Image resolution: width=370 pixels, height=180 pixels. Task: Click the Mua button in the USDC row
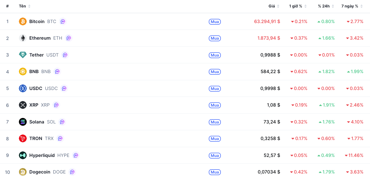215,88
